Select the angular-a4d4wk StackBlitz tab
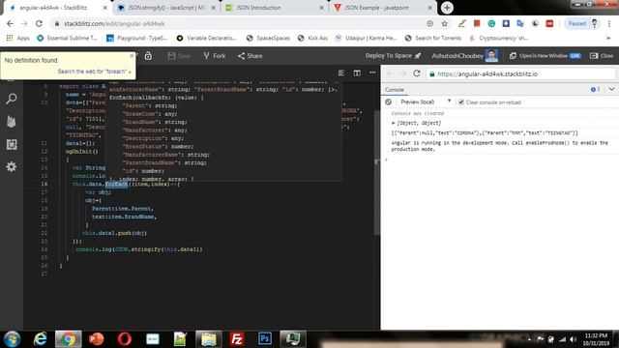Image resolution: width=619 pixels, height=348 pixels. (x=57, y=8)
